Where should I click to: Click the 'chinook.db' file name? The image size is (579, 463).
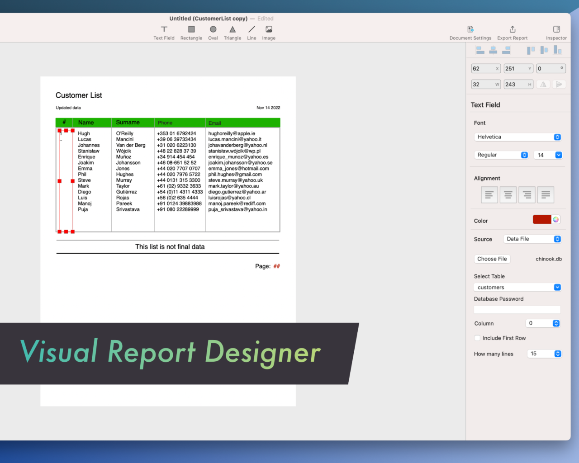(x=549, y=259)
